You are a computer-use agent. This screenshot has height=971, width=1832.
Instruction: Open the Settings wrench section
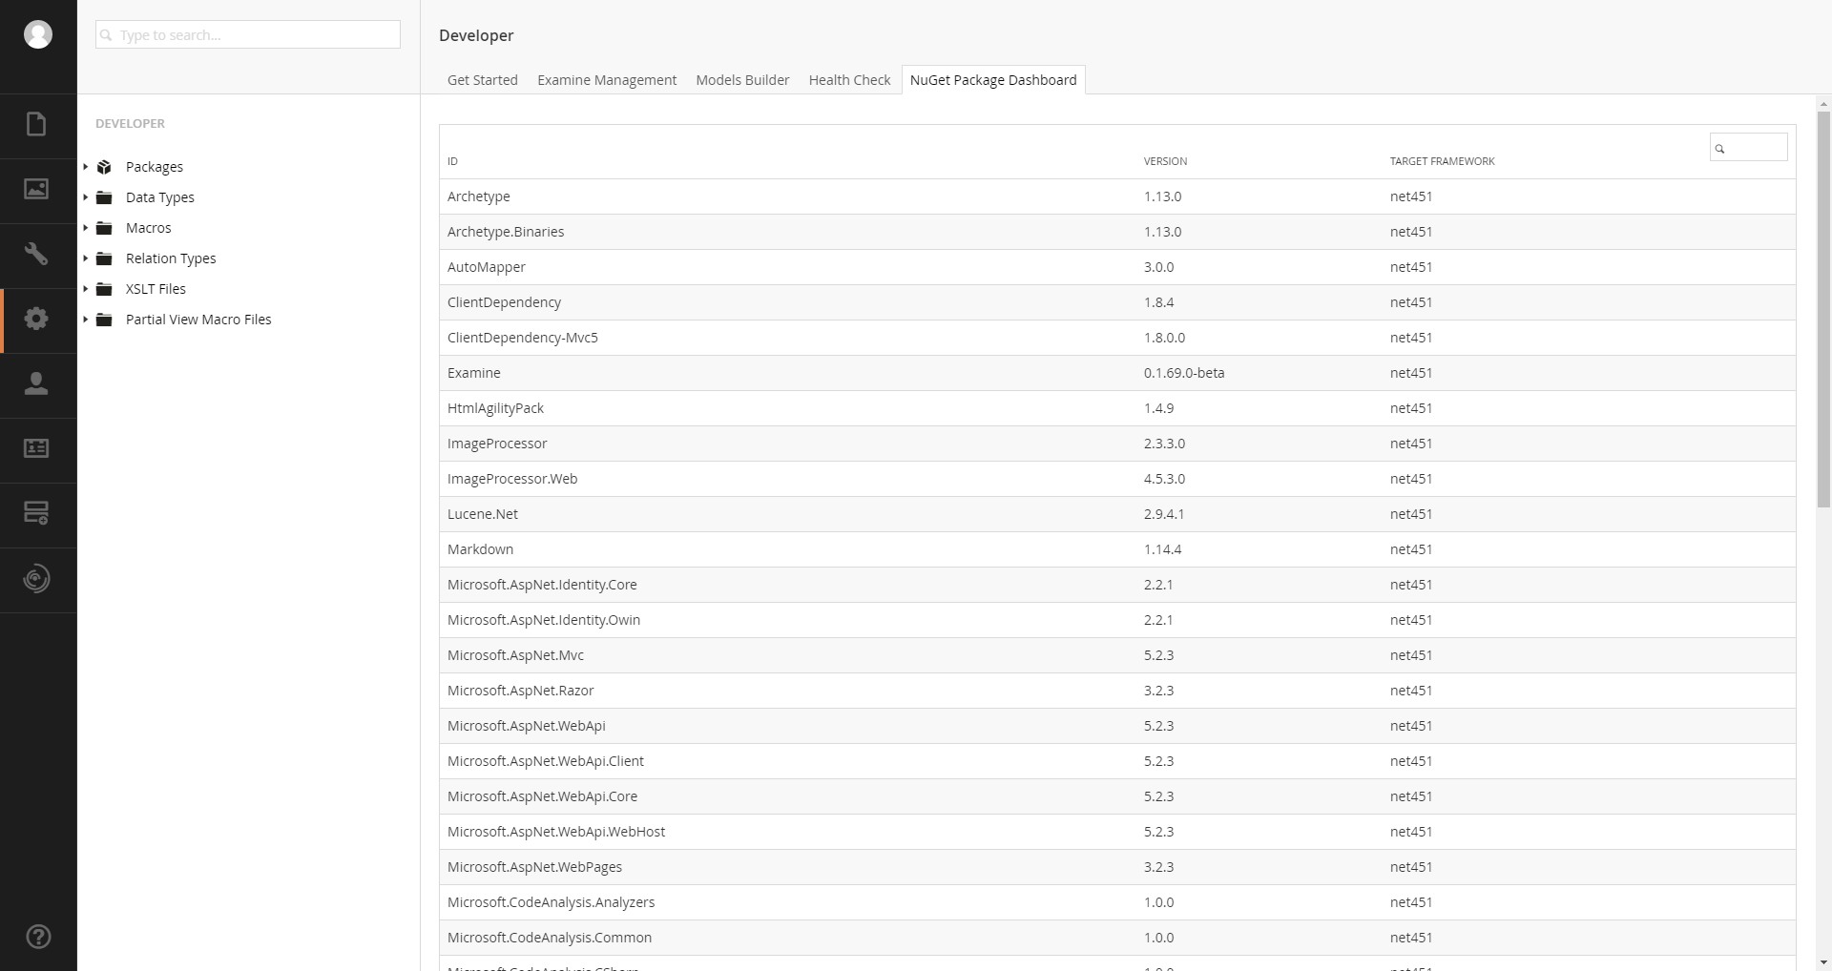[36, 254]
